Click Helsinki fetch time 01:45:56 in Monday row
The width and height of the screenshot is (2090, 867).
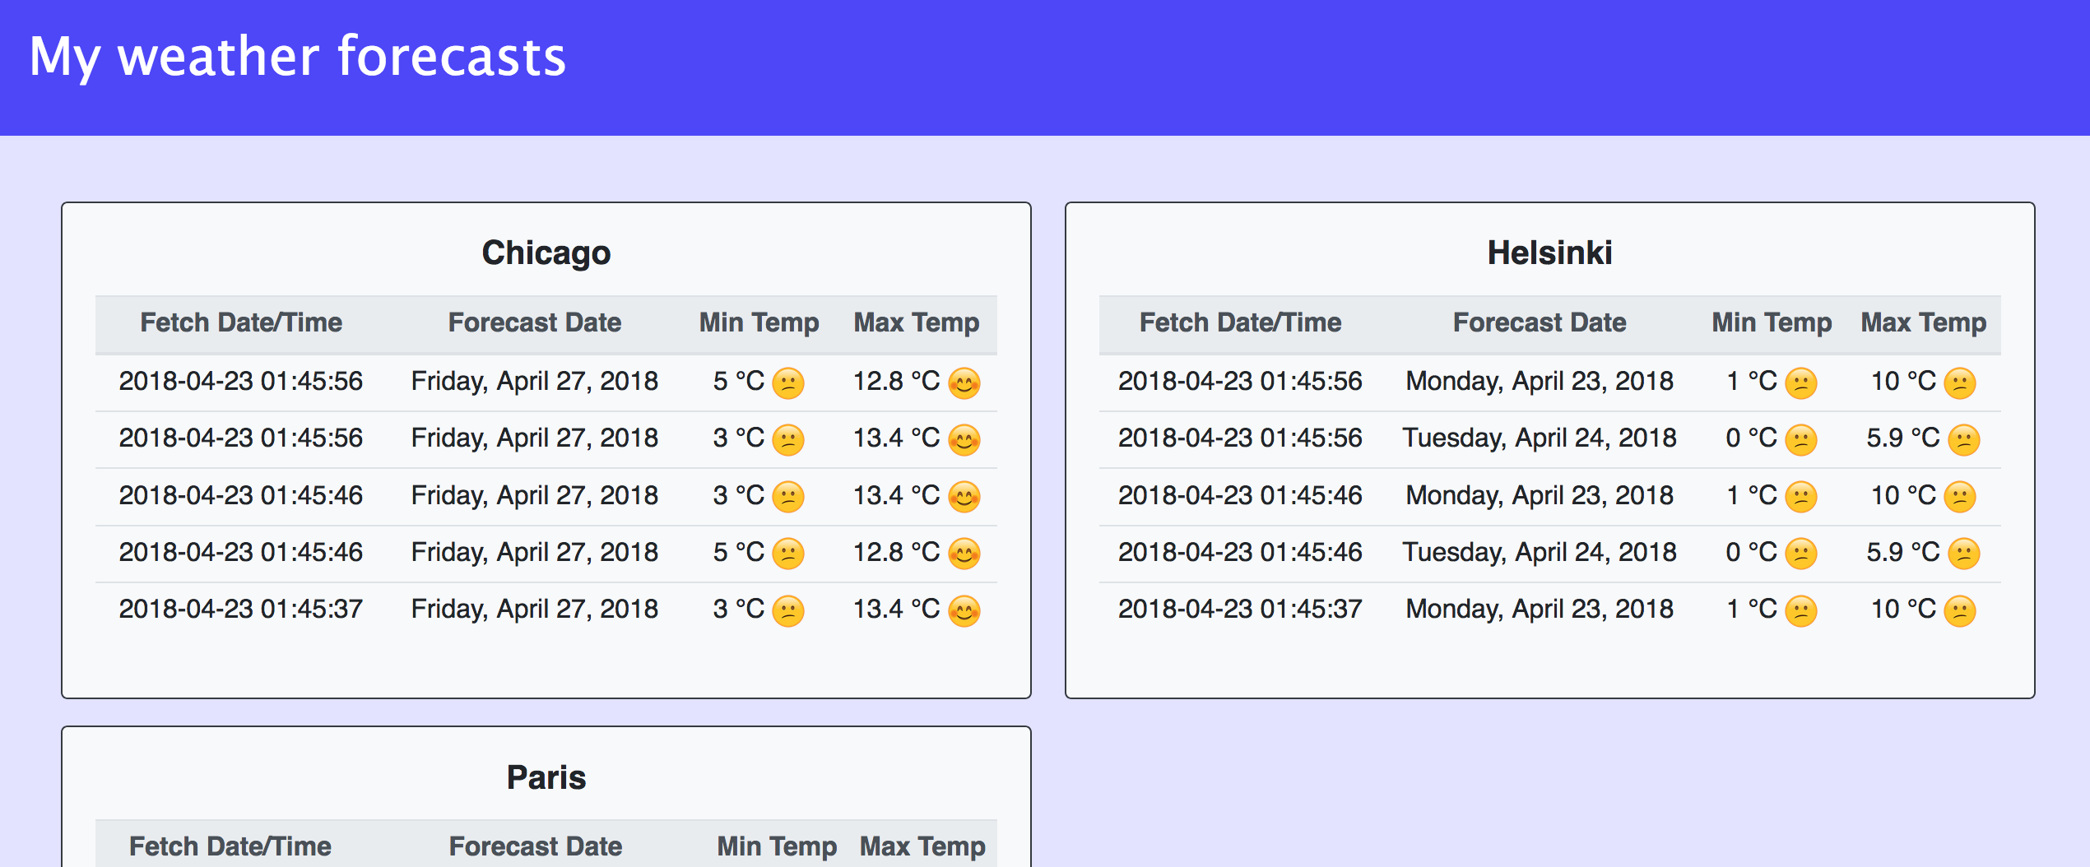coord(1240,382)
